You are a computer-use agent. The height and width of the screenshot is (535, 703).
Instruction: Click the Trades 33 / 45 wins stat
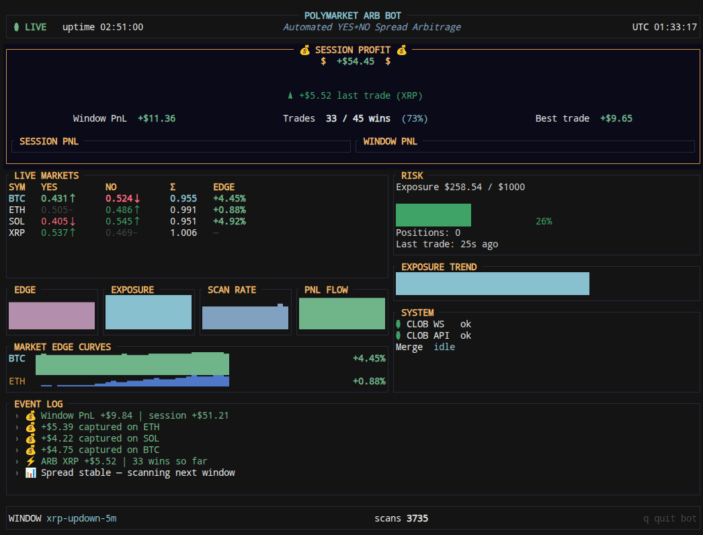[x=355, y=118]
